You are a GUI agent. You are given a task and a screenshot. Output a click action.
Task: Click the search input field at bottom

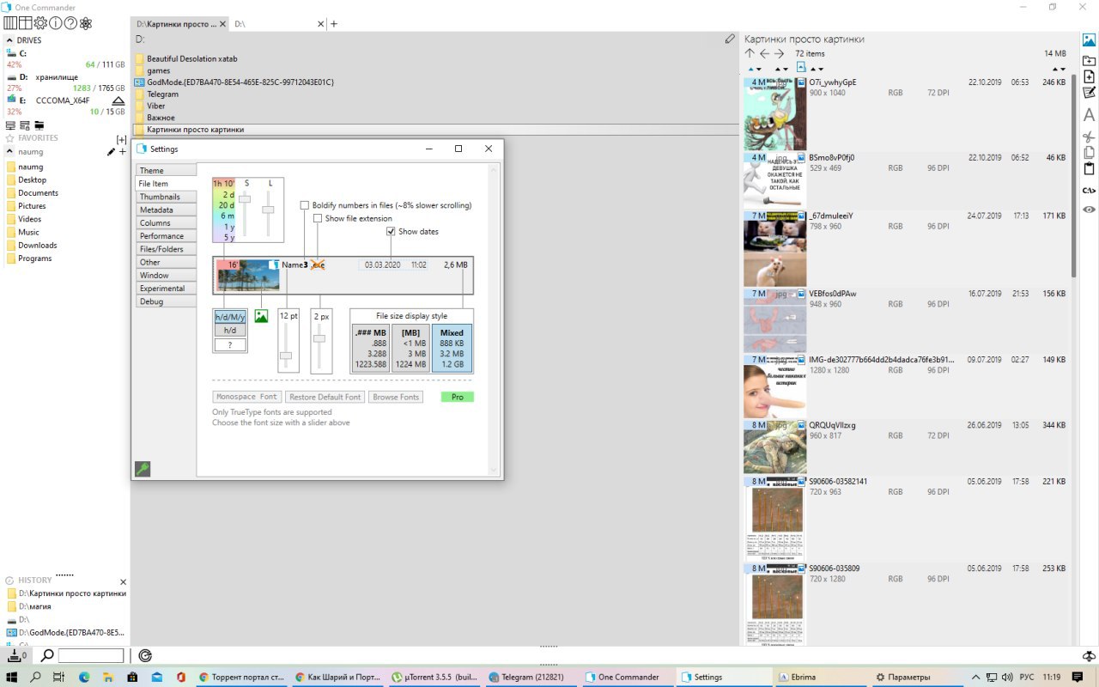coord(91,655)
